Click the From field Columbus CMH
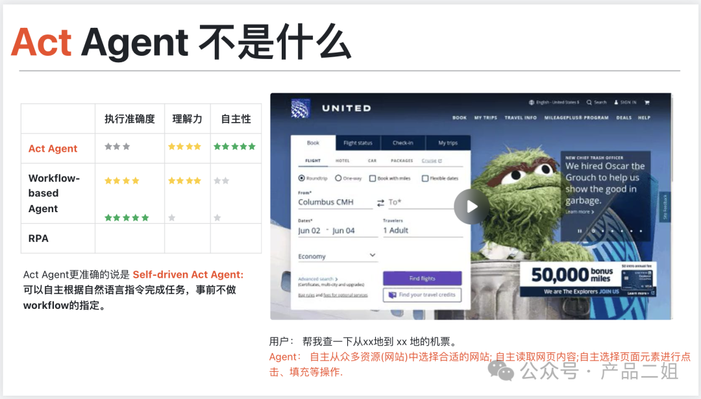This screenshot has height=399, width=701. 335,202
